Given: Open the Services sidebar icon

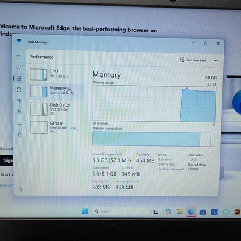Looking at the screenshot, I should tap(20, 134).
